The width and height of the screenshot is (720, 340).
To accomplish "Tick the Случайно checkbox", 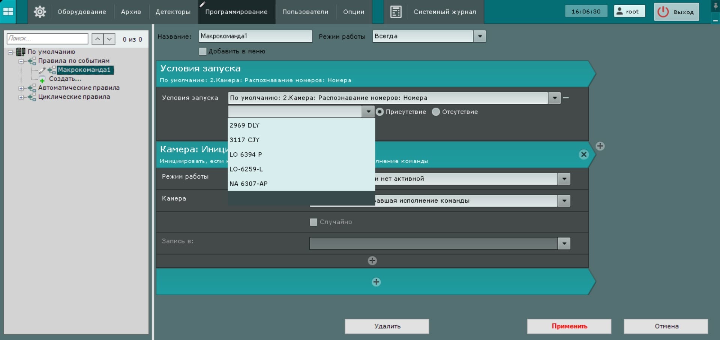I will click(x=313, y=222).
